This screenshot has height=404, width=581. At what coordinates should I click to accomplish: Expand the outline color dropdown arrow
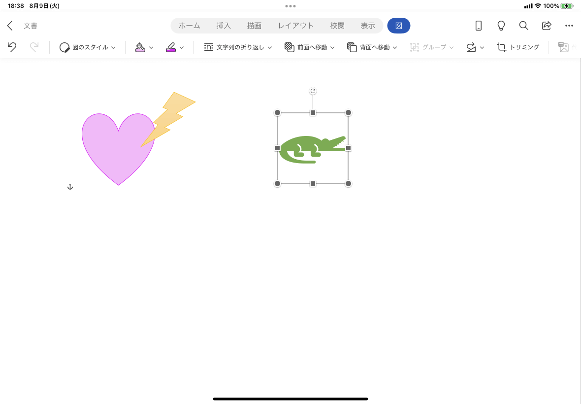[x=182, y=47]
